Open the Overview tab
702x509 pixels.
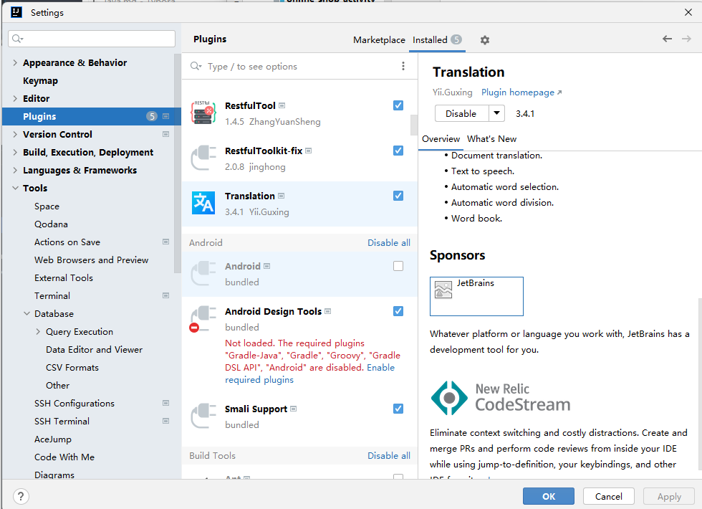click(441, 139)
